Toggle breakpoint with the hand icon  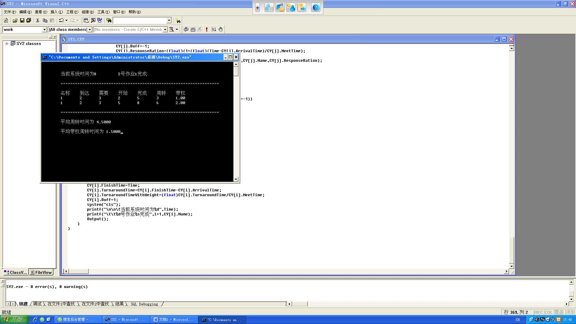(x=220, y=29)
